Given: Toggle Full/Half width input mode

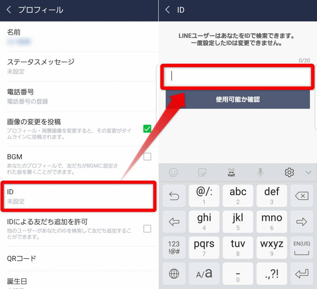Looking at the screenshot, I should click(231, 172).
